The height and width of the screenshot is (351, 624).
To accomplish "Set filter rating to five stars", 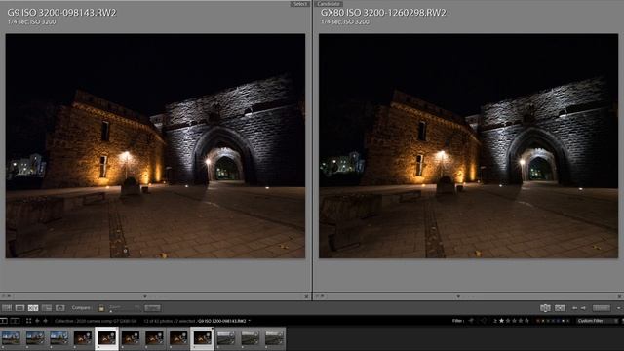I will pos(526,321).
